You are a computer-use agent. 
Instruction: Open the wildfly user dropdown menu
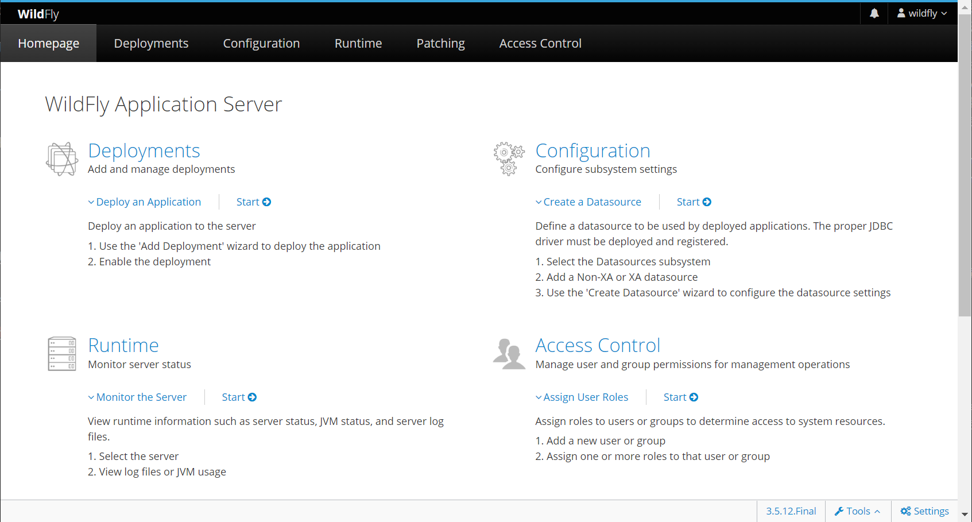point(922,13)
